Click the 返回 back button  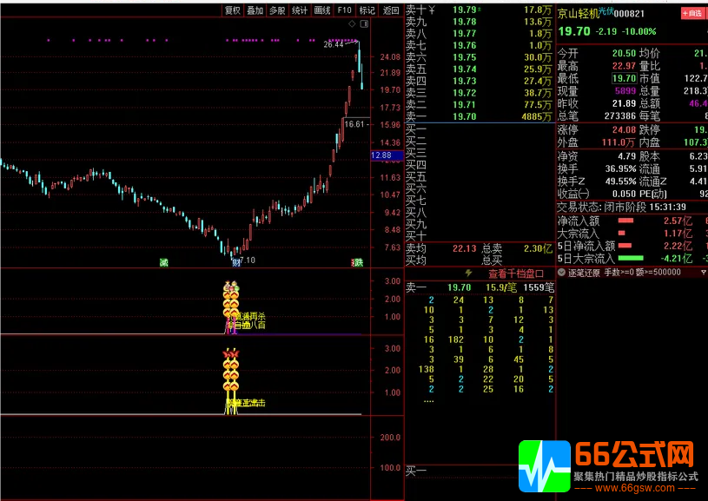[390, 10]
